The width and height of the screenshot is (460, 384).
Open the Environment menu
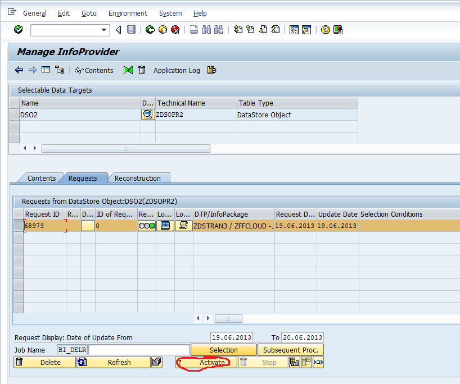[x=128, y=13]
